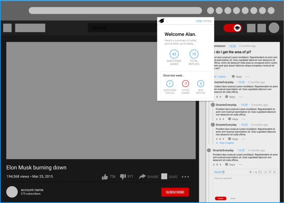Screen dimensions: 284x203
Task: Click the SHARE arrow under the video
Action: [143, 176]
